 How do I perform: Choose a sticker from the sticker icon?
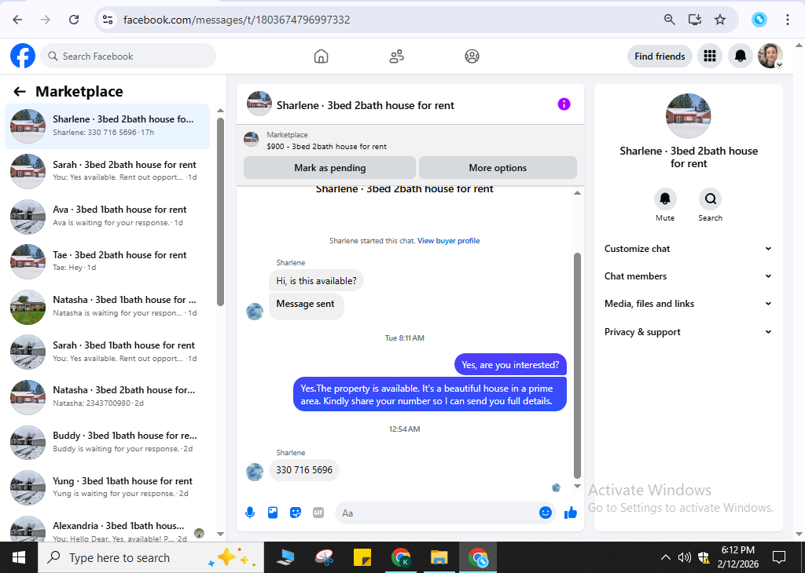pos(296,513)
